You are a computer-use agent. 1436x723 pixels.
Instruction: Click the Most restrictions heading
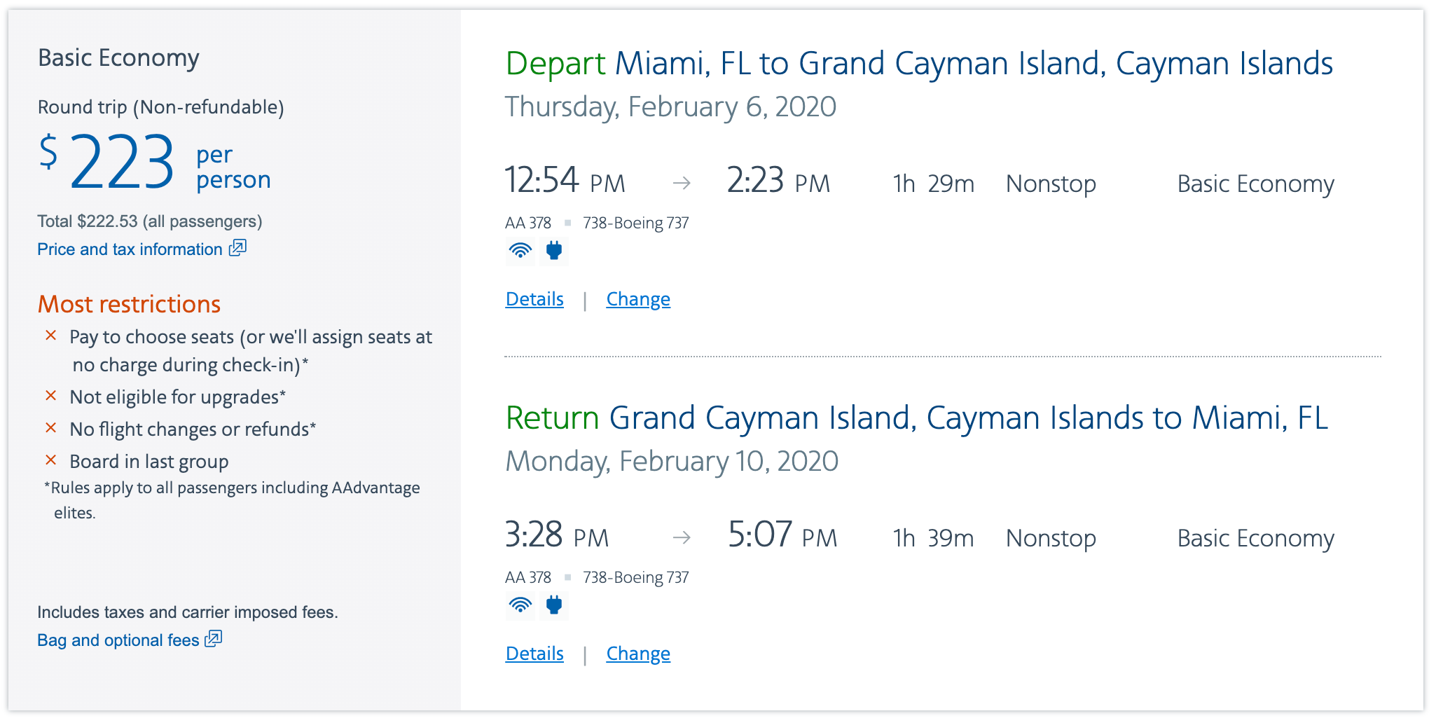[x=129, y=304]
